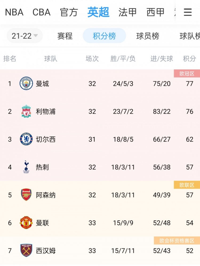Switch to the NBA tab
Image resolution: width=200 pixels, height=266 pixels.
[14, 12]
